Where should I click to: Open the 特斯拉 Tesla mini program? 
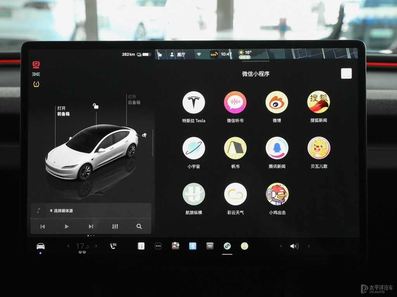pos(194,102)
